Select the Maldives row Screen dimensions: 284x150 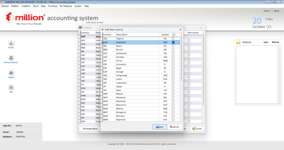[x=141, y=101]
